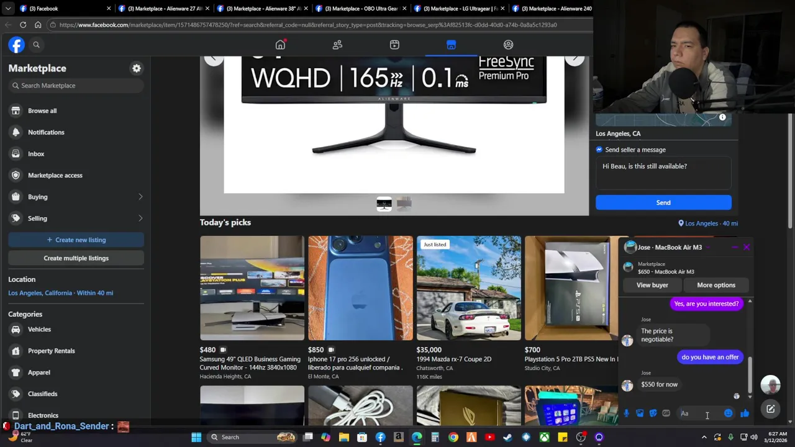The width and height of the screenshot is (795, 447).
Task: Open emoji picker in chat box
Action: click(x=728, y=413)
